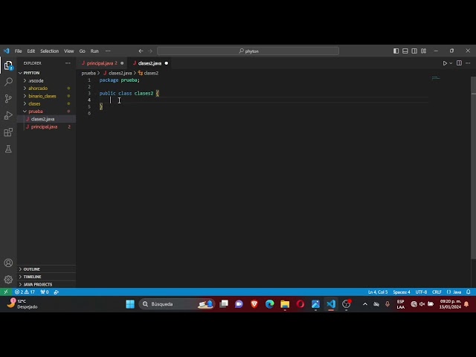476x357 pixels.
Task: Open the remote window indicator in status bar
Action: click(6, 292)
